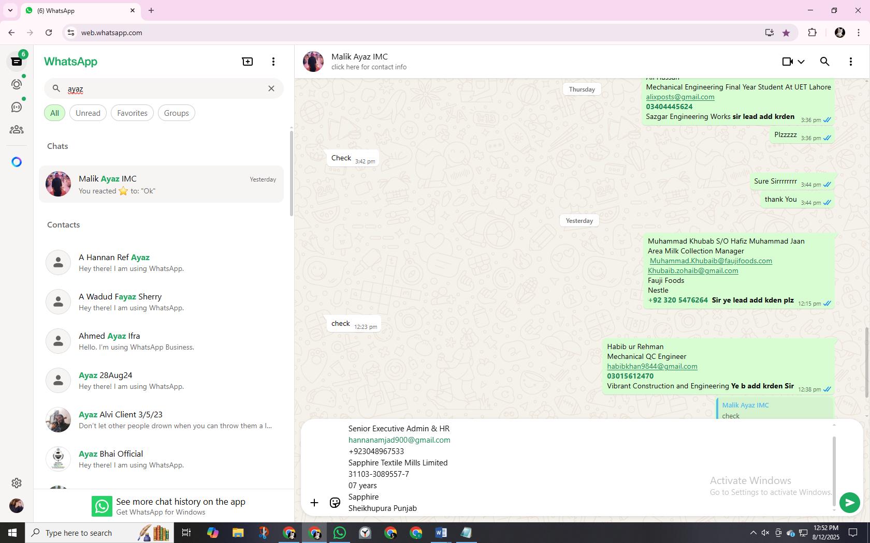Viewport: 870px width, 543px height.
Task: Bookmark page with the star icon
Action: click(786, 33)
